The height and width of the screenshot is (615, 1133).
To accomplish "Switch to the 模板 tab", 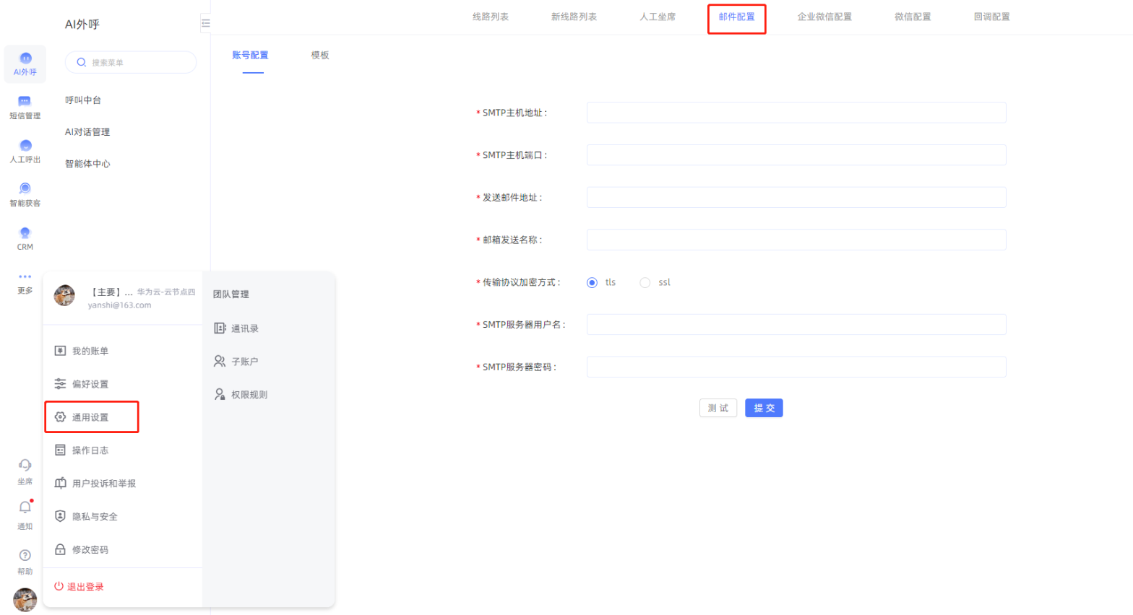I will coord(320,56).
